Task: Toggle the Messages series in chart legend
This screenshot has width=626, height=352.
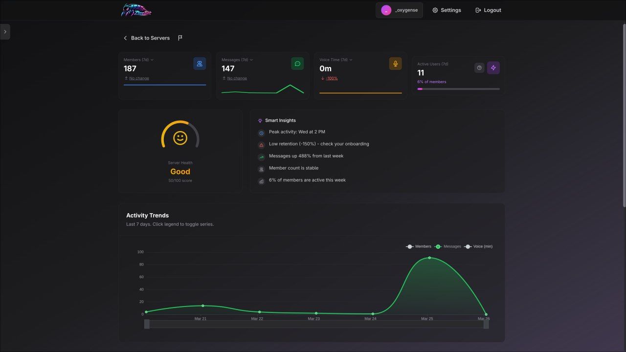Action: tap(447, 246)
